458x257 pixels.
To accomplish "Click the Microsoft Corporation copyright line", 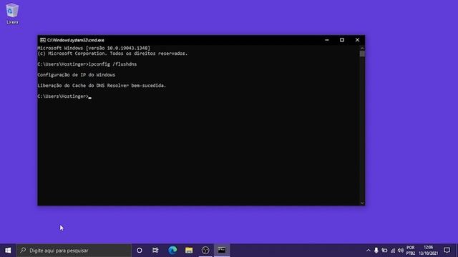I will tap(112, 54).
